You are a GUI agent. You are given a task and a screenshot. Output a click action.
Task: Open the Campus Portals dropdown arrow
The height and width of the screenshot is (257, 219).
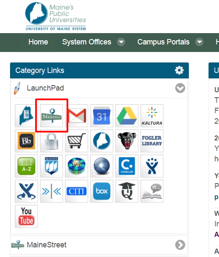click(199, 42)
